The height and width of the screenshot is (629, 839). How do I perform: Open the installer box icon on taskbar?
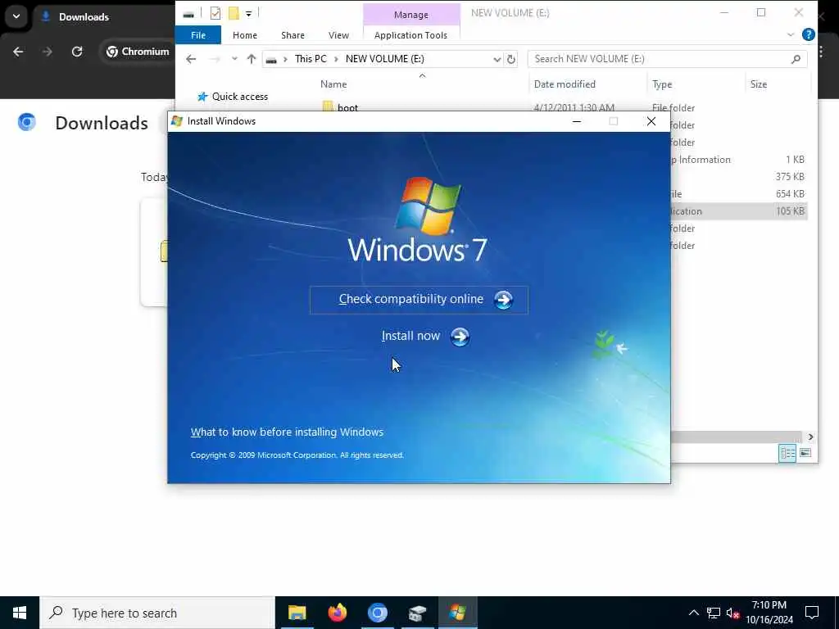pos(417,613)
